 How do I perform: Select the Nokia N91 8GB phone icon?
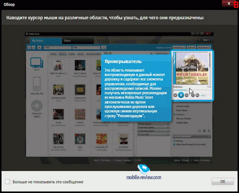pyautogui.click(x=37, y=84)
